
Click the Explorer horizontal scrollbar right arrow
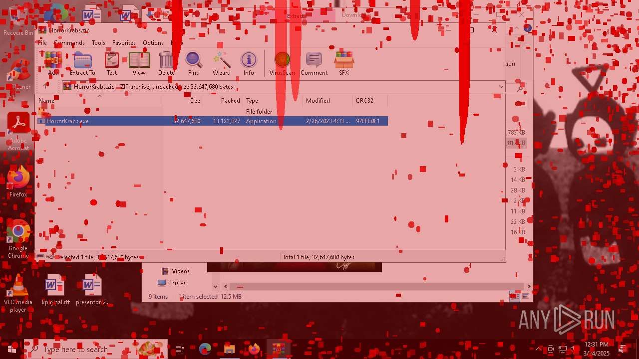529,286
